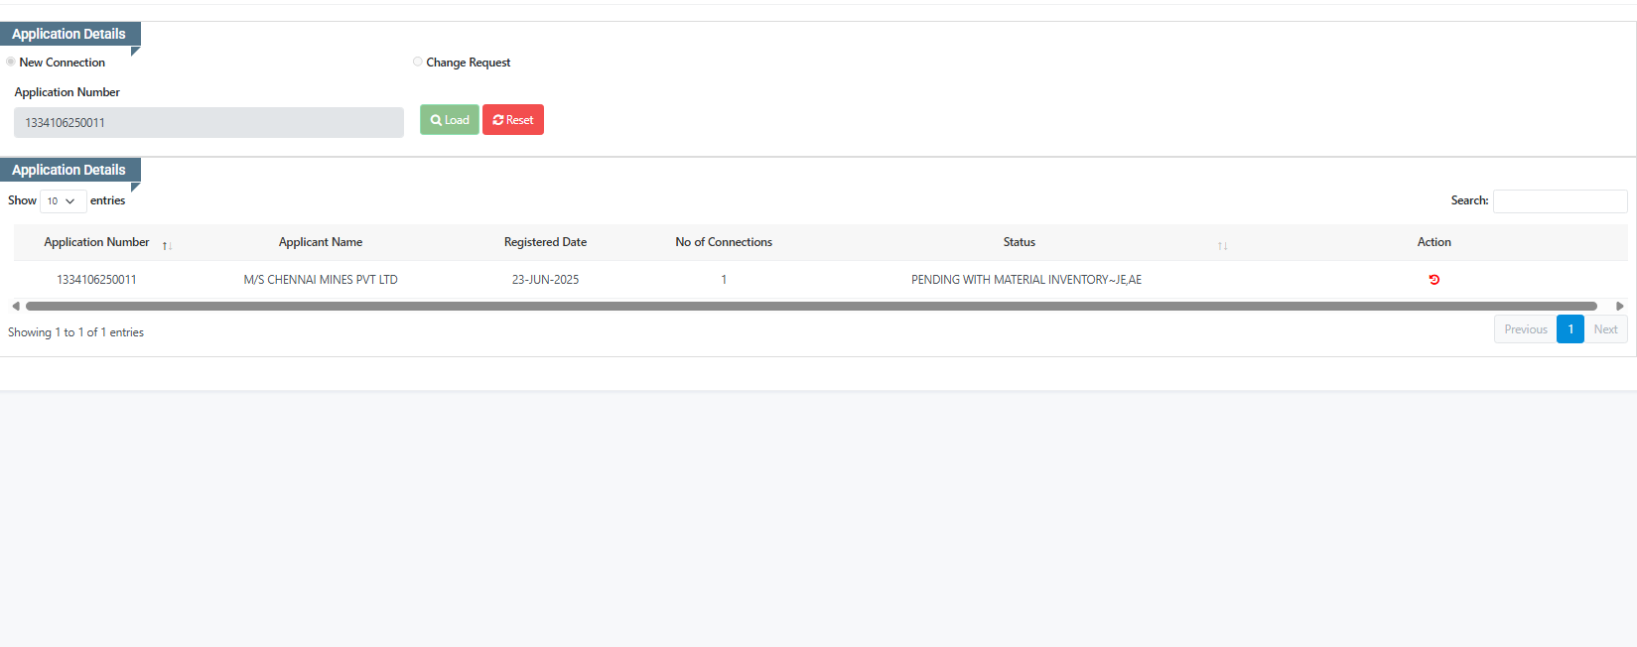Click the horizontal table scrollbar
Image resolution: width=1637 pixels, height=647 pixels.
(x=811, y=307)
